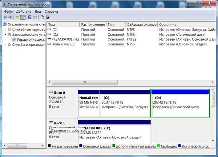Open the Файл menu
The width and height of the screenshot is (218, 157).
click(8, 11)
